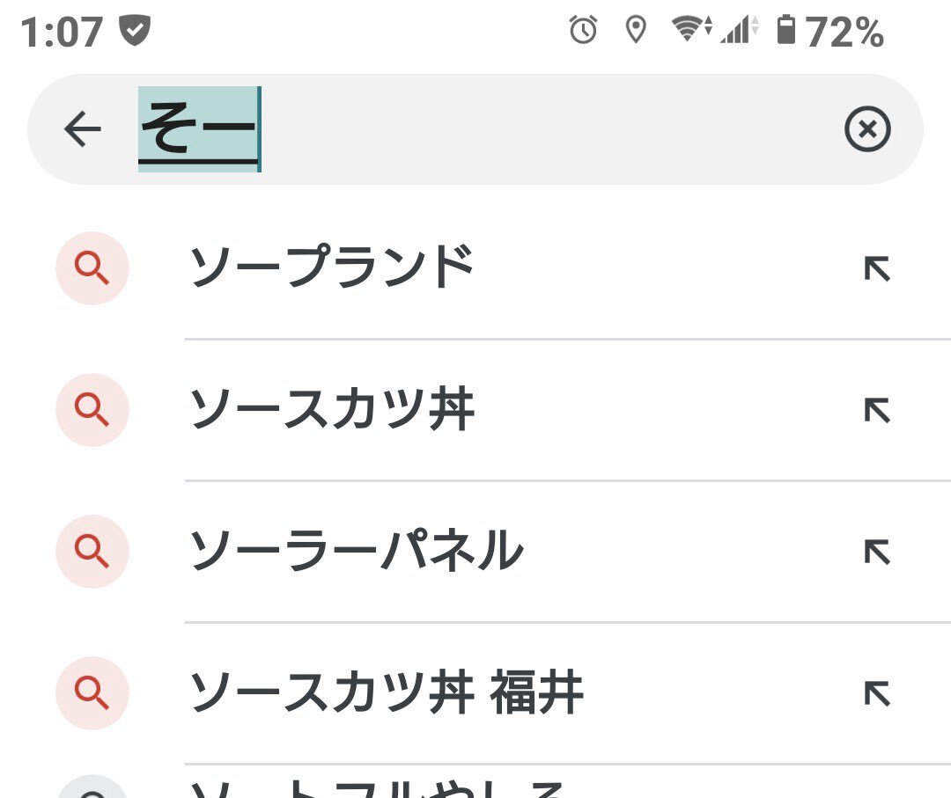Viewport: 951px width, 798px height.
Task: Insert ソースカツ丼 福井 into search via arrow
Action: [x=876, y=693]
